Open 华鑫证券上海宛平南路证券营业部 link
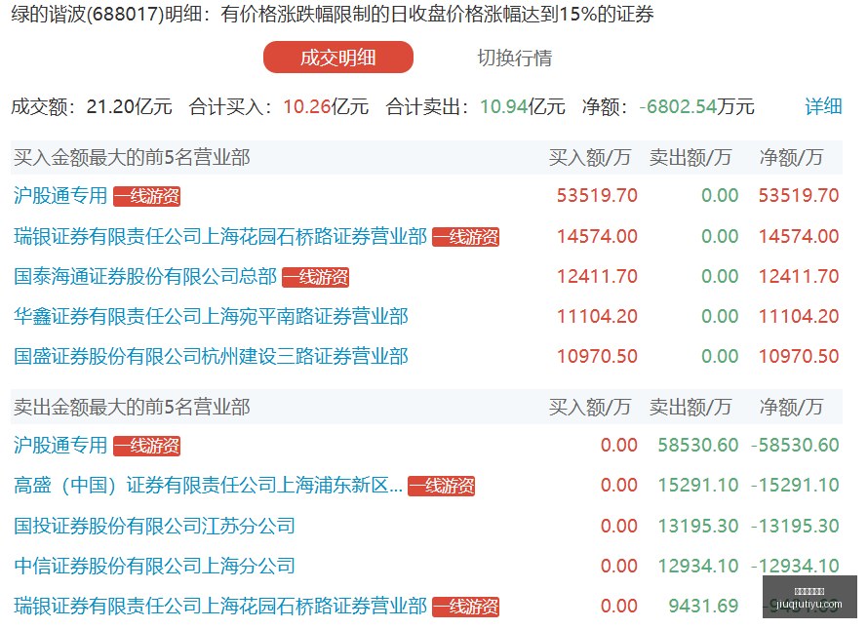The image size is (868, 629). click(211, 316)
